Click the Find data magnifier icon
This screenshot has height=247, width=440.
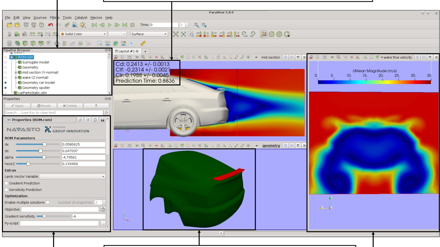coord(196,25)
